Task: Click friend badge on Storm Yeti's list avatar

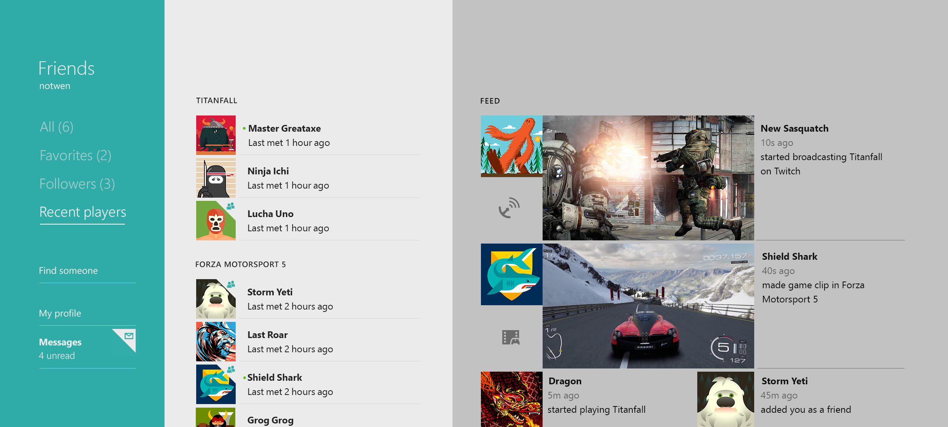Action: click(231, 284)
